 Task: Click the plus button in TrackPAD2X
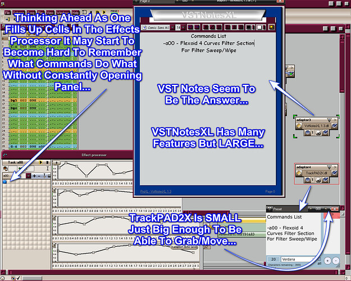[327, 261]
